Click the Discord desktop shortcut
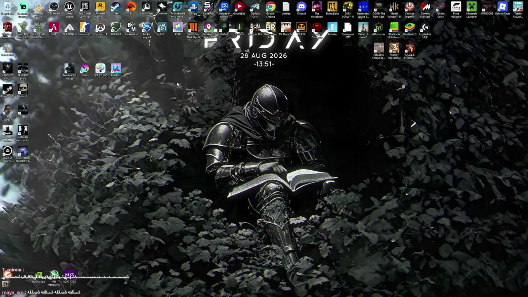Screen dimensions: 528x297 [x=302, y=9]
